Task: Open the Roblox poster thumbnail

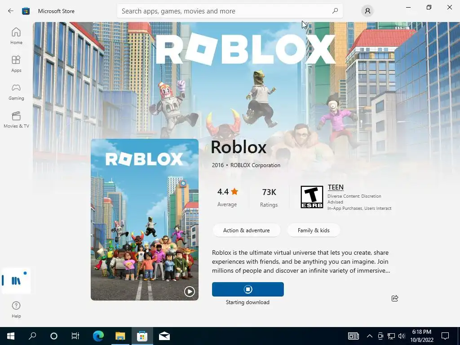Action: (x=145, y=219)
